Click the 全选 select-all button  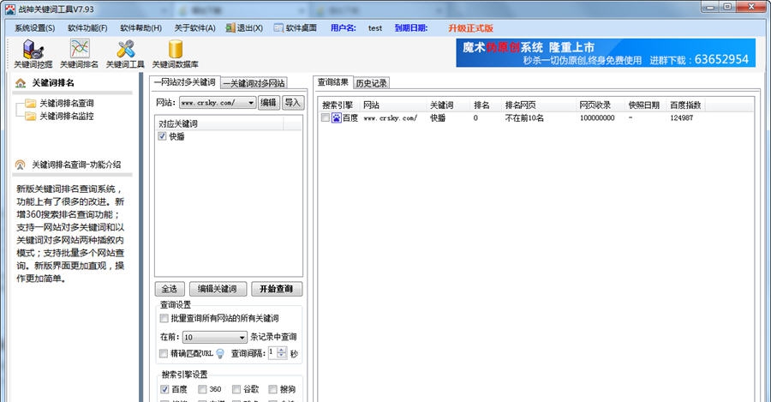[170, 289]
